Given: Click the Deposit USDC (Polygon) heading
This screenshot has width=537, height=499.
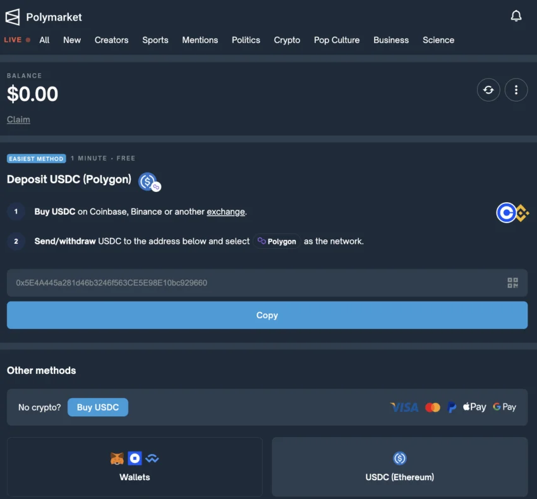Looking at the screenshot, I should tap(69, 179).
